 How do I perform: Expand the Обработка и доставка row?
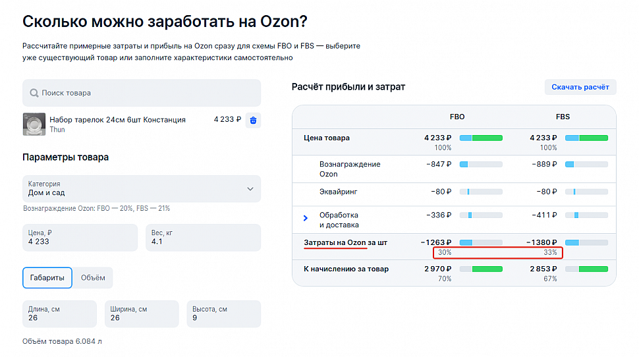tap(306, 219)
